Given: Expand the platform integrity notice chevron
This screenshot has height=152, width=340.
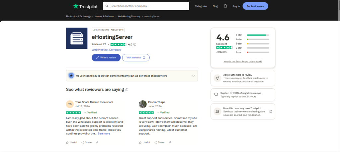Looking at the screenshot, I should 194,76.
